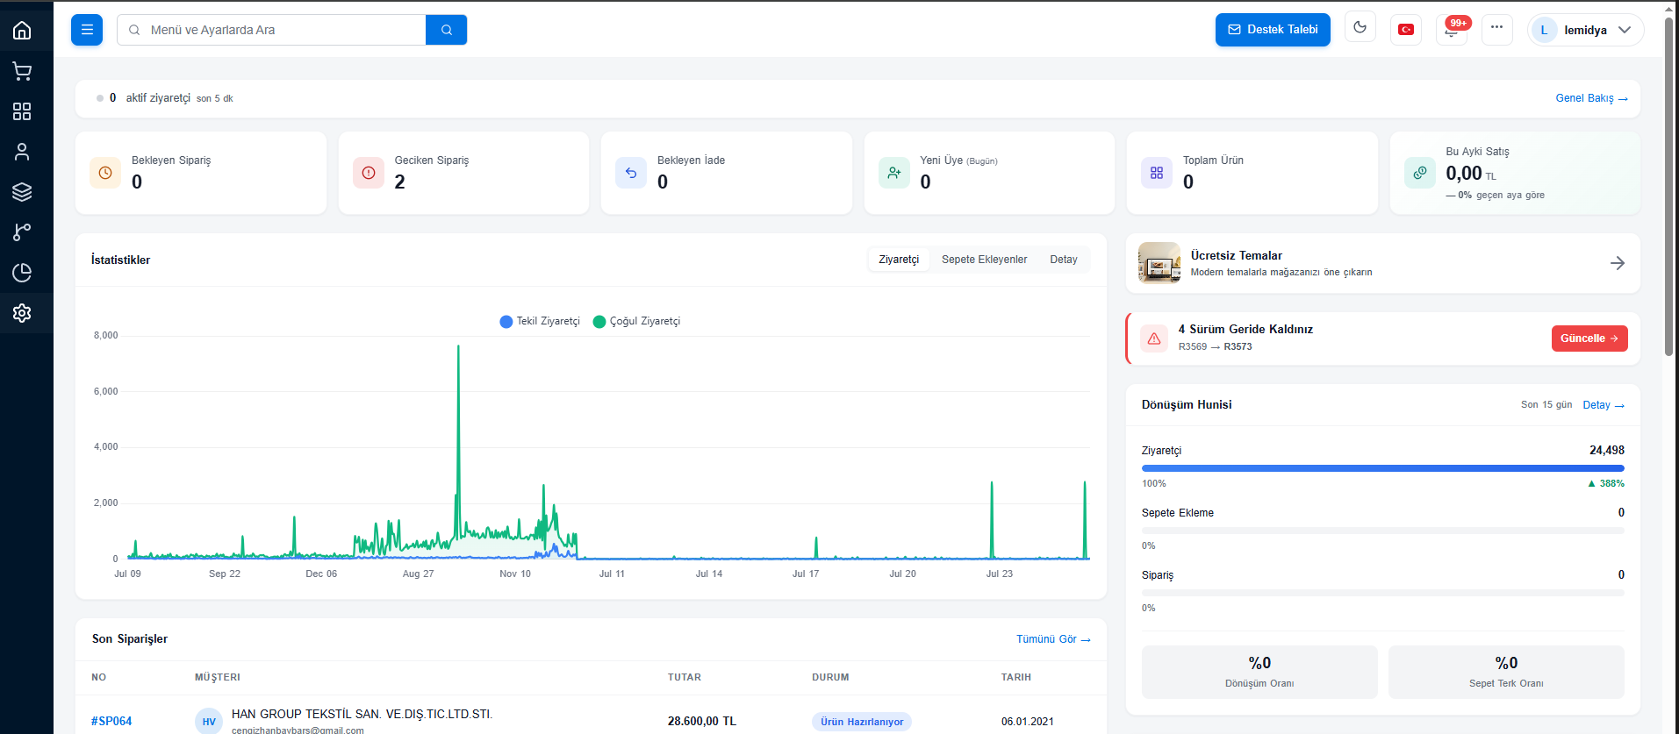The image size is (1679, 734).
Task: Open the pie chart reports sidebar icon
Action: coord(22,273)
